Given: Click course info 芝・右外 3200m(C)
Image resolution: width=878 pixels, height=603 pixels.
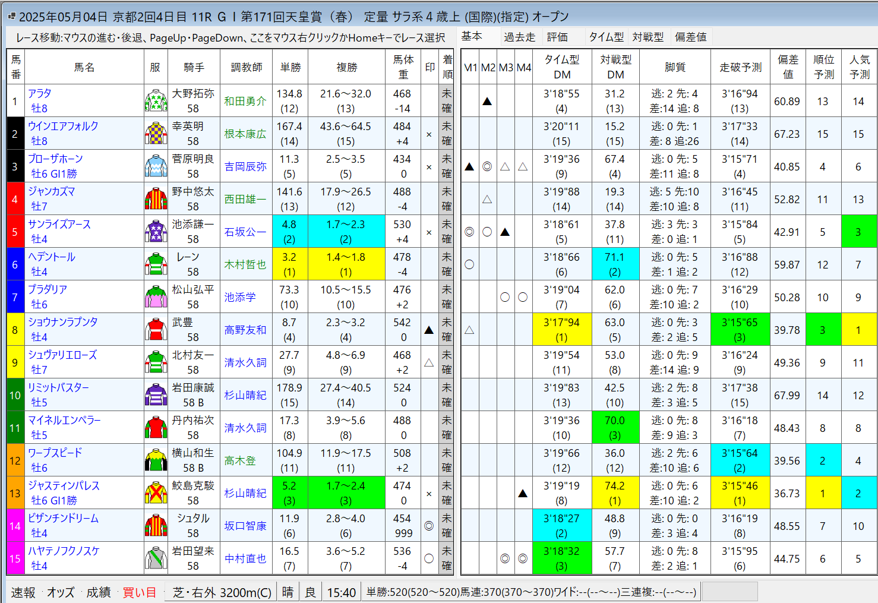Looking at the screenshot, I should (x=222, y=592).
